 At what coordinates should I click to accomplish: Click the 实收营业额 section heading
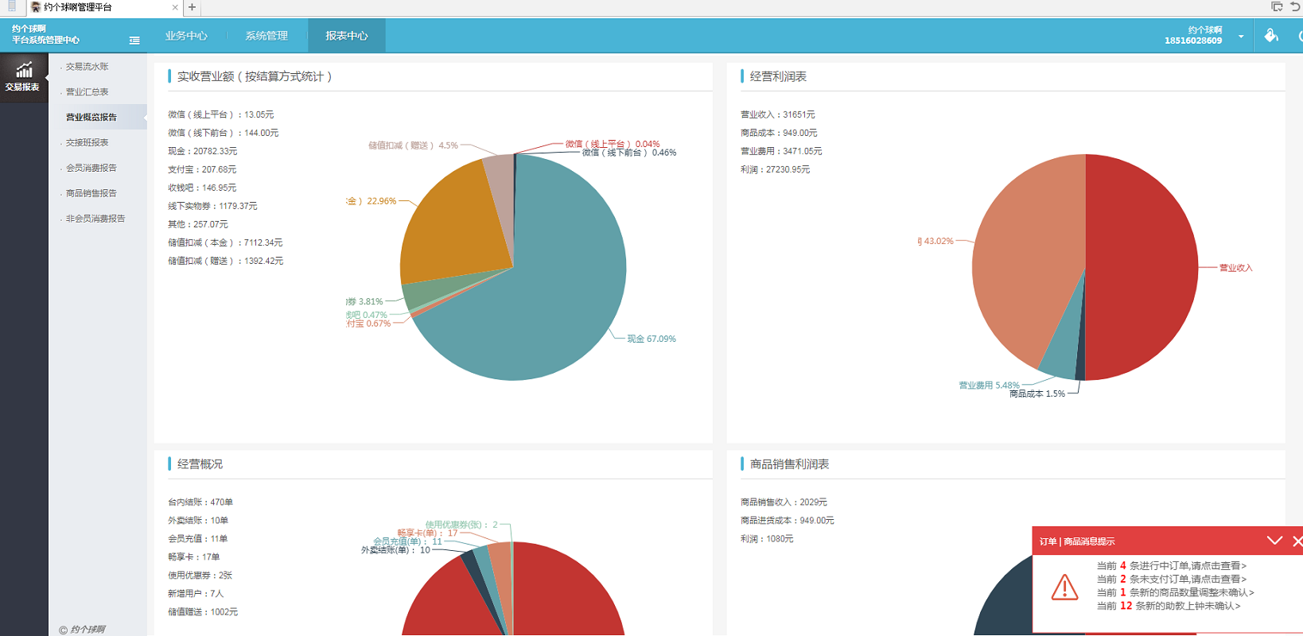[x=255, y=76]
